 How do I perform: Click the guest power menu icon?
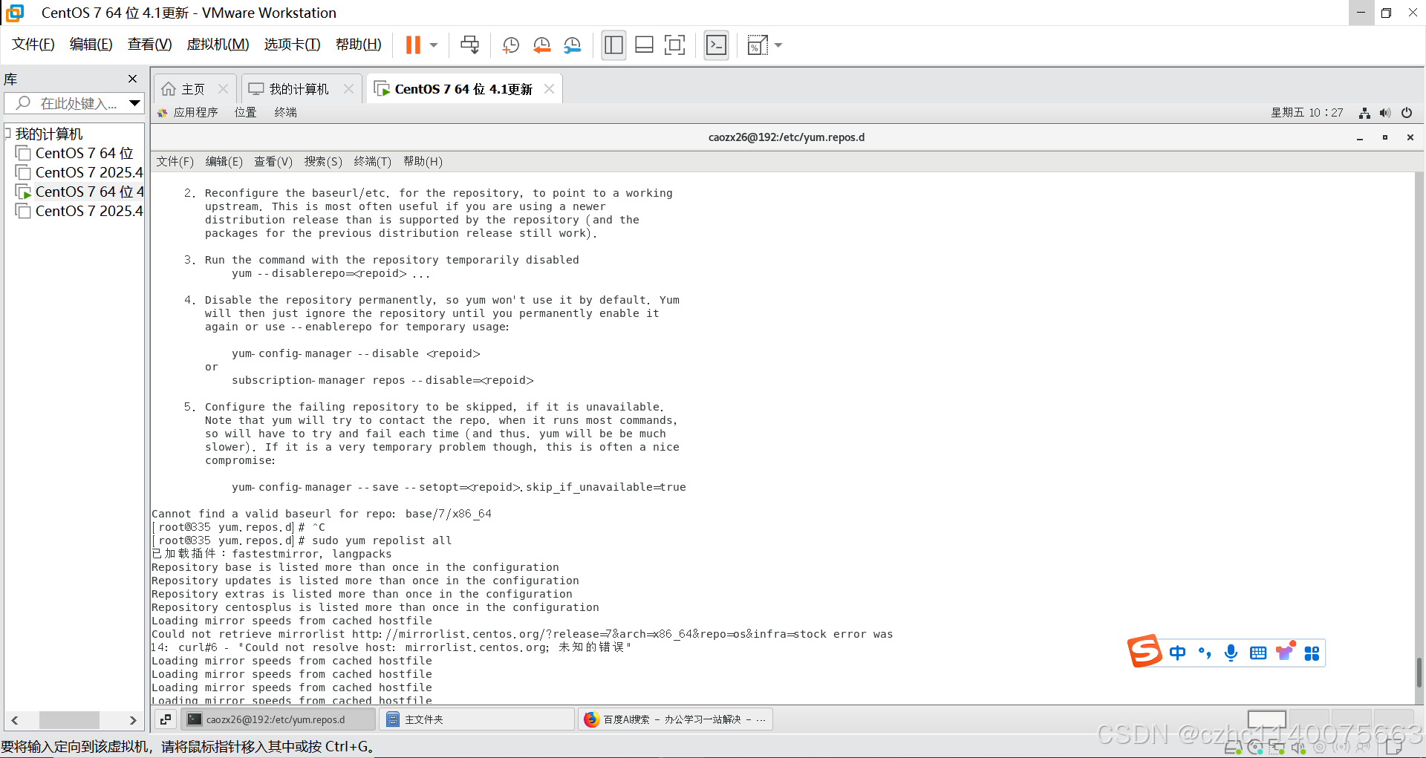point(1407,113)
